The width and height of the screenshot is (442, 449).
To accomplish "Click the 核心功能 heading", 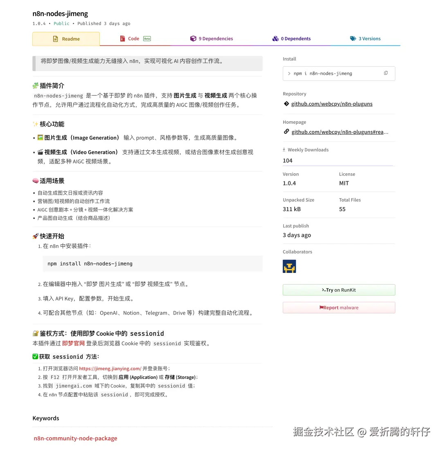I will point(52,124).
